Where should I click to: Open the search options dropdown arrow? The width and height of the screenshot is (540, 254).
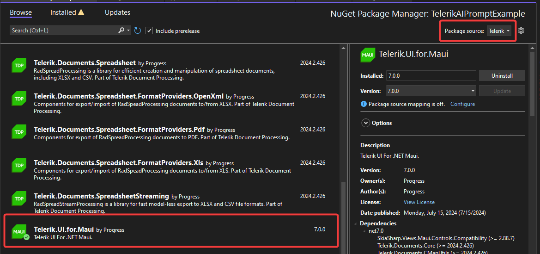pyautogui.click(x=129, y=31)
